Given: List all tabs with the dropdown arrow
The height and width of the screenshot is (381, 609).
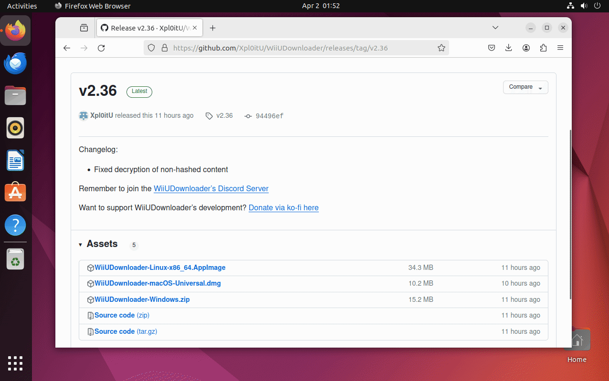Looking at the screenshot, I should [x=495, y=28].
